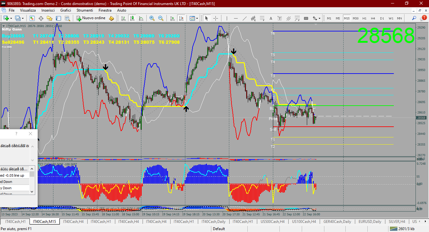Open the search magnifier icon

point(414,18)
